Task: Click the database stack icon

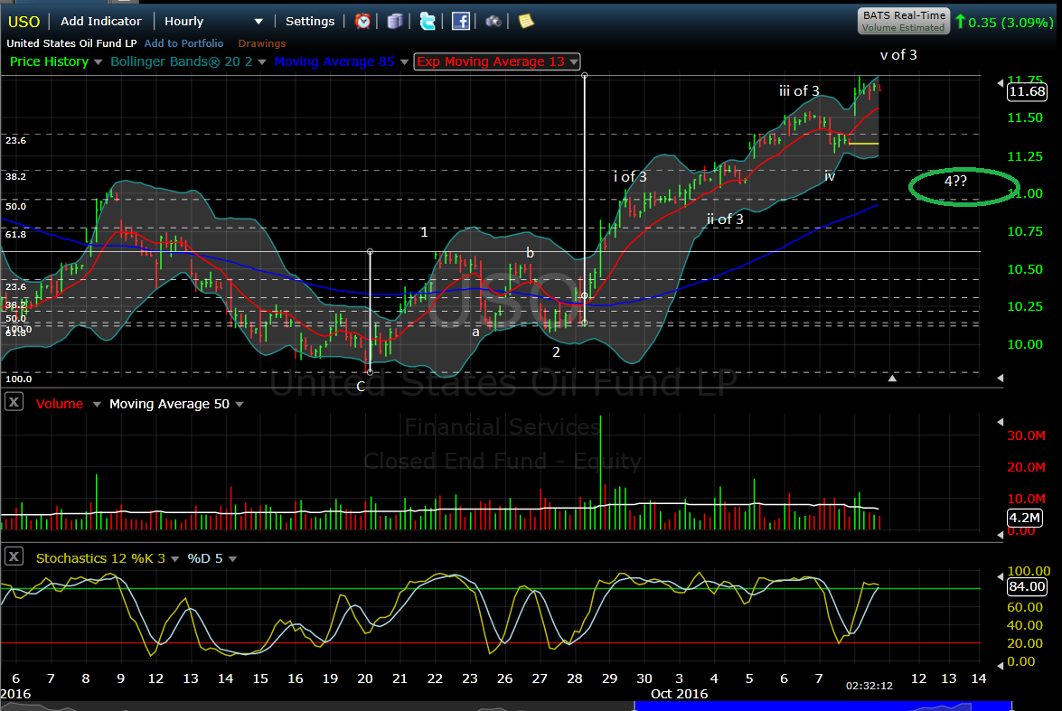Action: [395, 21]
